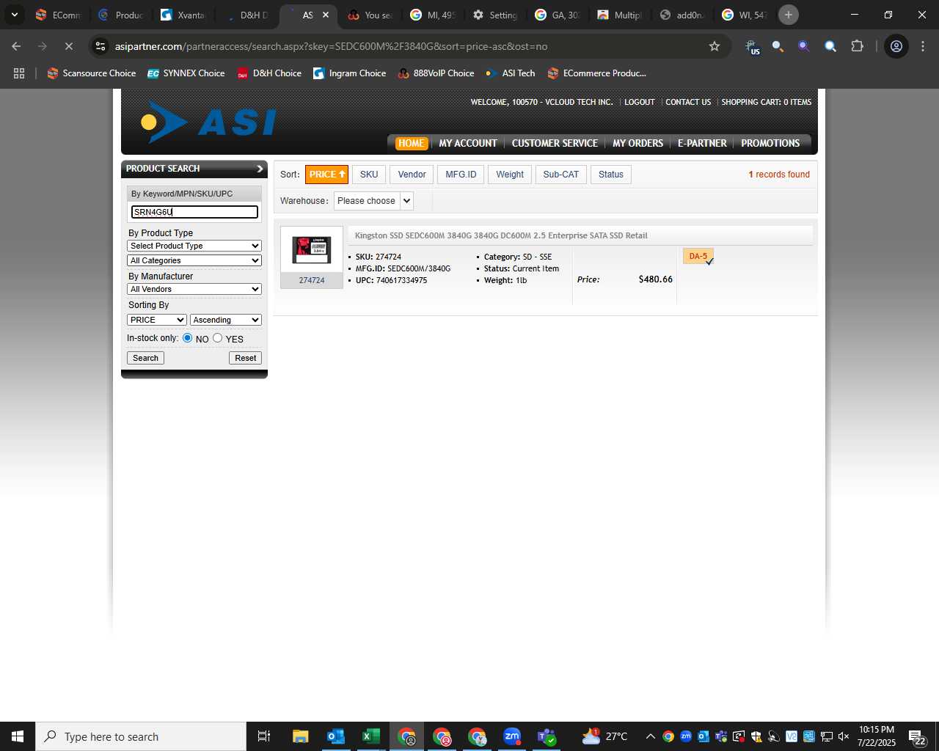Screen dimensions: 939x751
Task: Close the active ASI tab
Action: pyautogui.click(x=326, y=15)
